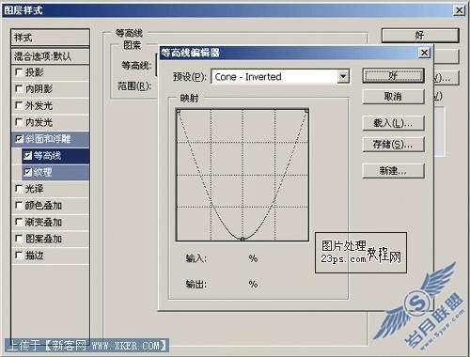
Task: Toggle the 内发光 inner glow checkbox
Action: 19,122
